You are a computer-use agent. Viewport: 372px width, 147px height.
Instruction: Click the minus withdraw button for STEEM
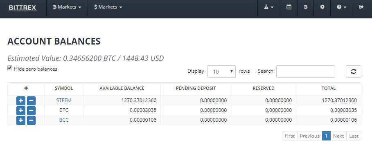point(31,100)
